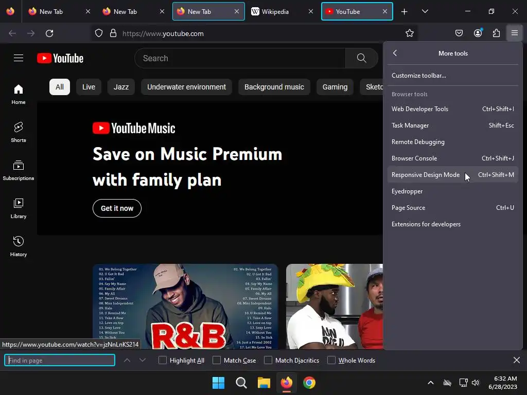Select Customize toolbar... in More tools
The height and width of the screenshot is (395, 527).
tap(453, 76)
